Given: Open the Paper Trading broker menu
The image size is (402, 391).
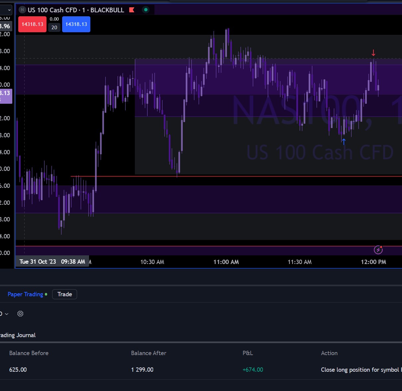Looking at the screenshot, I should [25, 294].
